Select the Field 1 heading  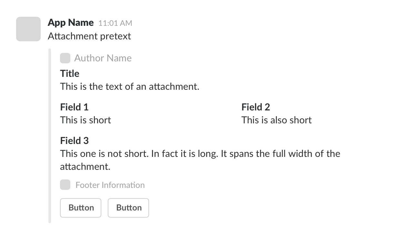(74, 107)
